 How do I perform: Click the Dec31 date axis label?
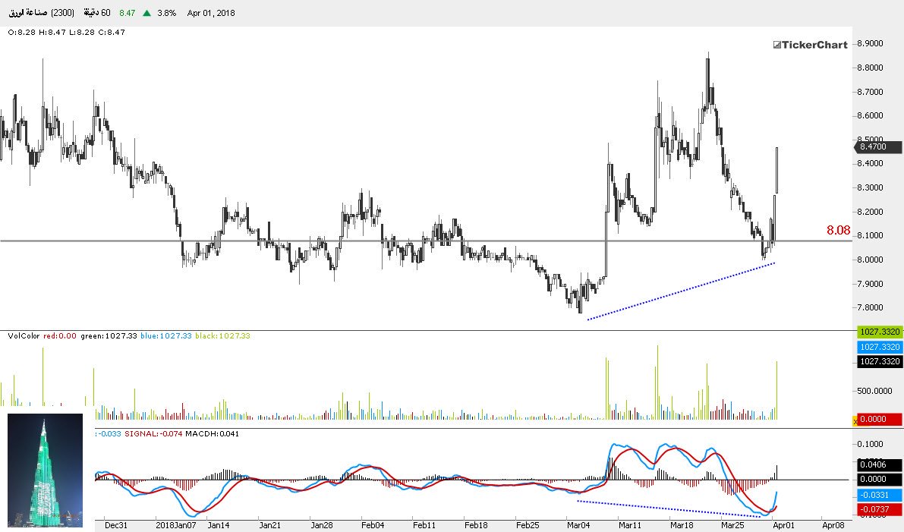pos(116,525)
